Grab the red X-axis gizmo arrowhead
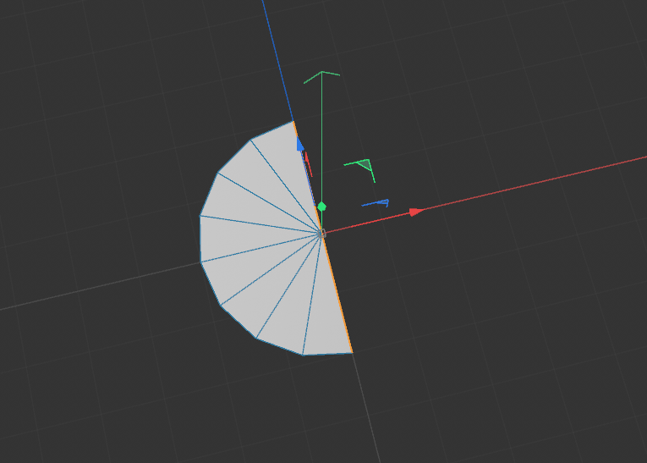Image resolution: width=647 pixels, height=463 pixels. 416,212
